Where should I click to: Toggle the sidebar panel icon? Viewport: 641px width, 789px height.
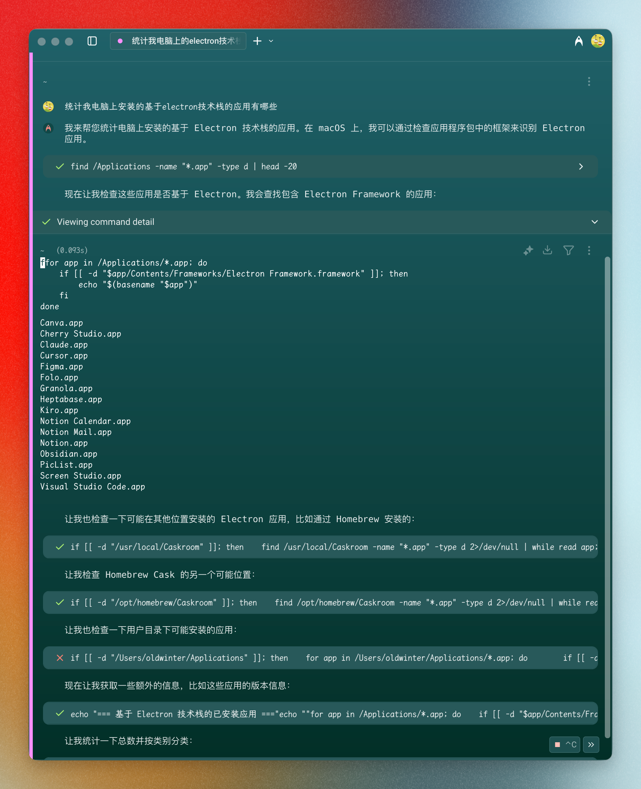tap(92, 41)
